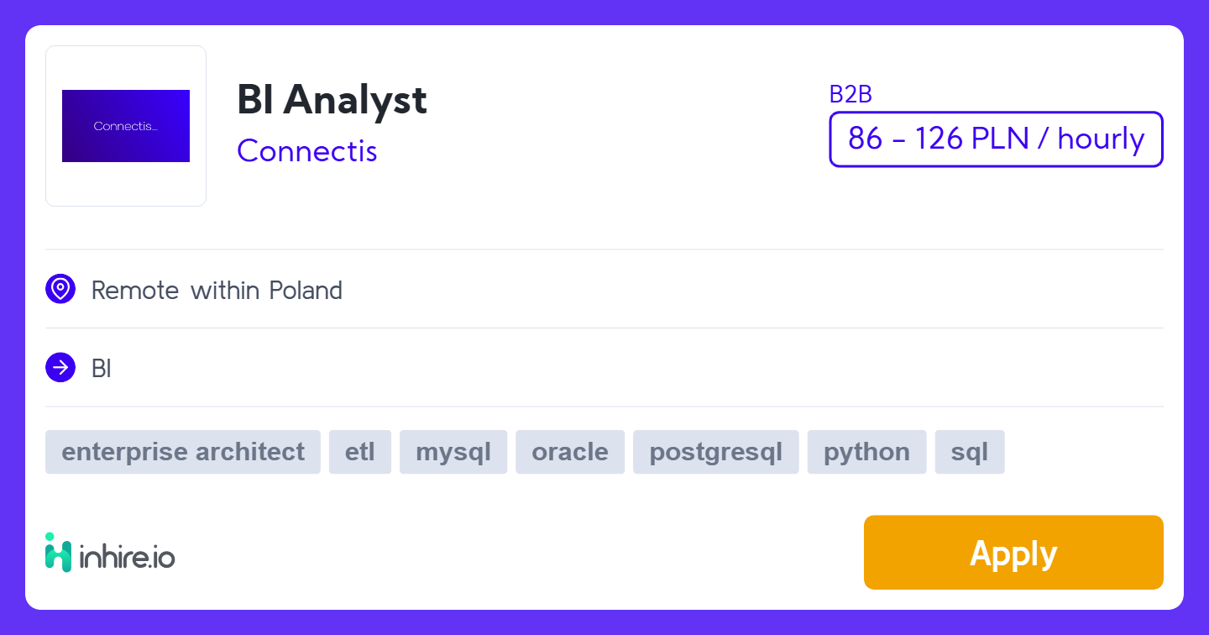The height and width of the screenshot is (635, 1209).
Task: Pick the mysql skill tag
Action: click(453, 452)
